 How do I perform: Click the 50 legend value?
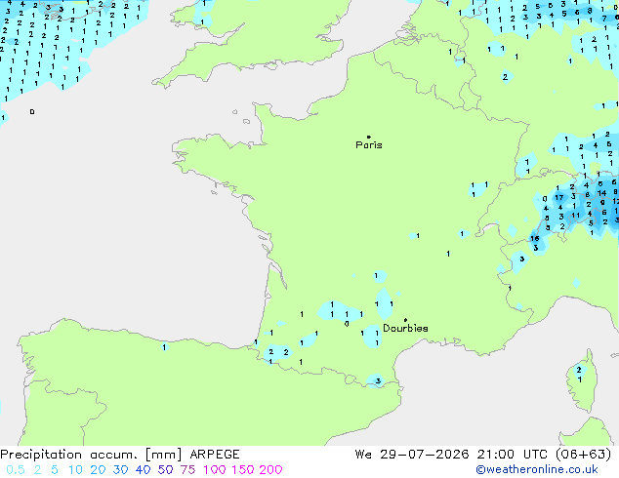(x=165, y=470)
